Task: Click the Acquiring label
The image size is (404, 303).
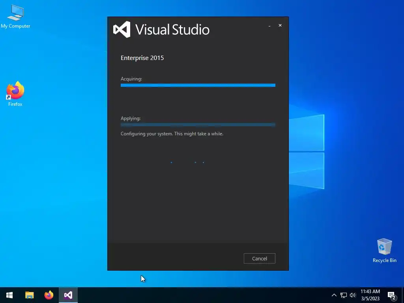Action: coord(131,79)
